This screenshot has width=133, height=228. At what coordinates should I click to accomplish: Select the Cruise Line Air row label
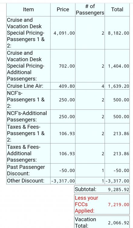click(25, 86)
